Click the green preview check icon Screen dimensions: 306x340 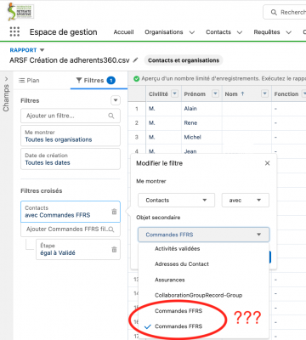tap(136, 79)
